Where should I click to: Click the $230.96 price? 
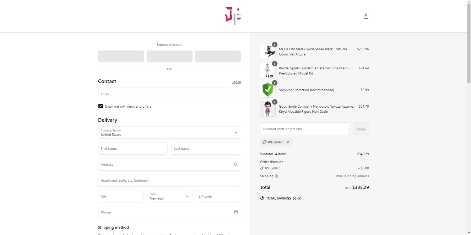point(363,49)
